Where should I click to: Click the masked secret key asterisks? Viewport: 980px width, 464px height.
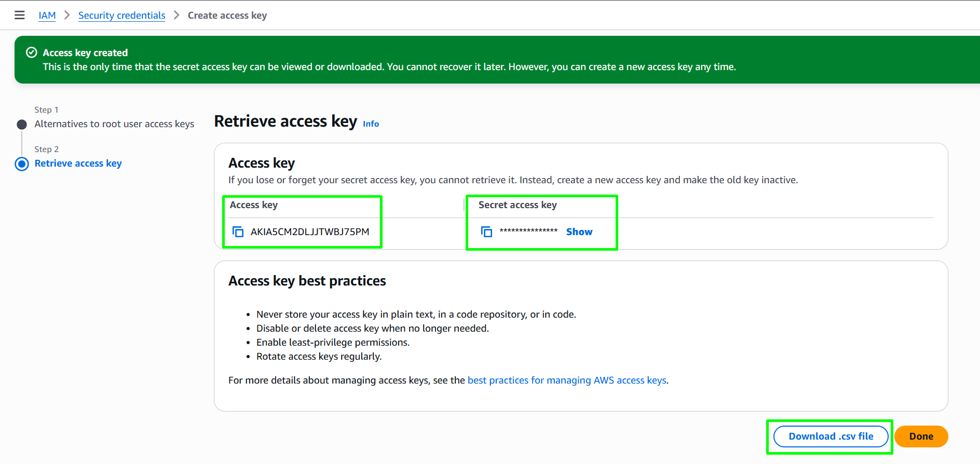coord(528,230)
